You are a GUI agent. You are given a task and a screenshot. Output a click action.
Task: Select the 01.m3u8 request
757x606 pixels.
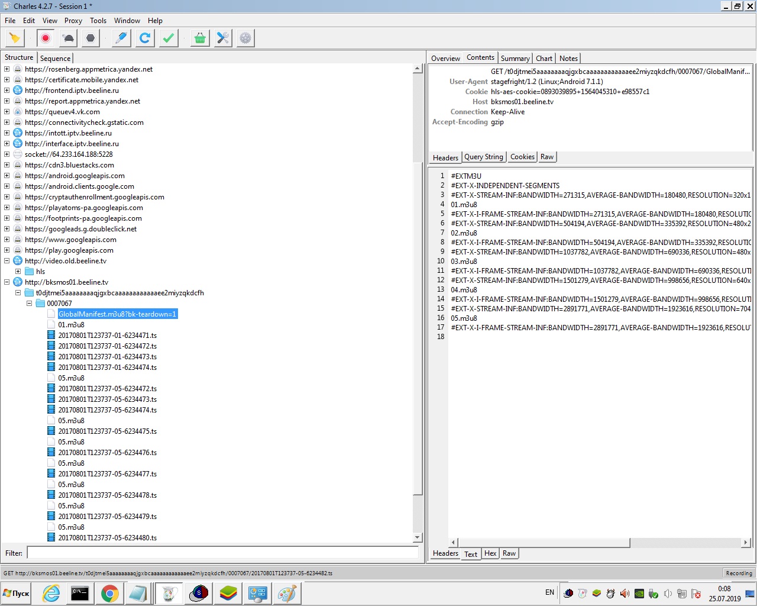(71, 325)
